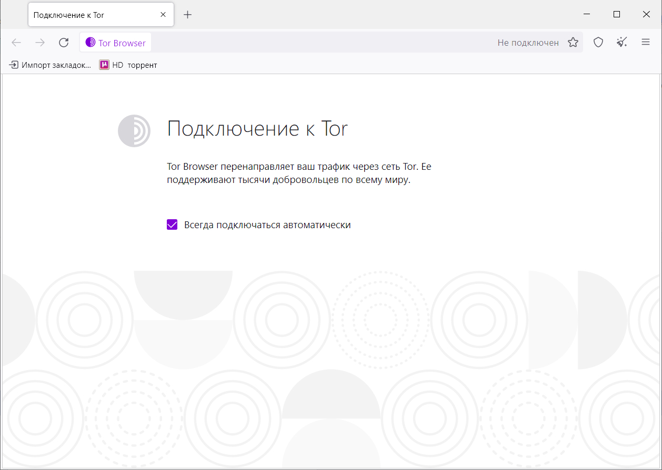Open the shield security level icon
Screen dimensions: 662x470
pyautogui.click(x=598, y=43)
